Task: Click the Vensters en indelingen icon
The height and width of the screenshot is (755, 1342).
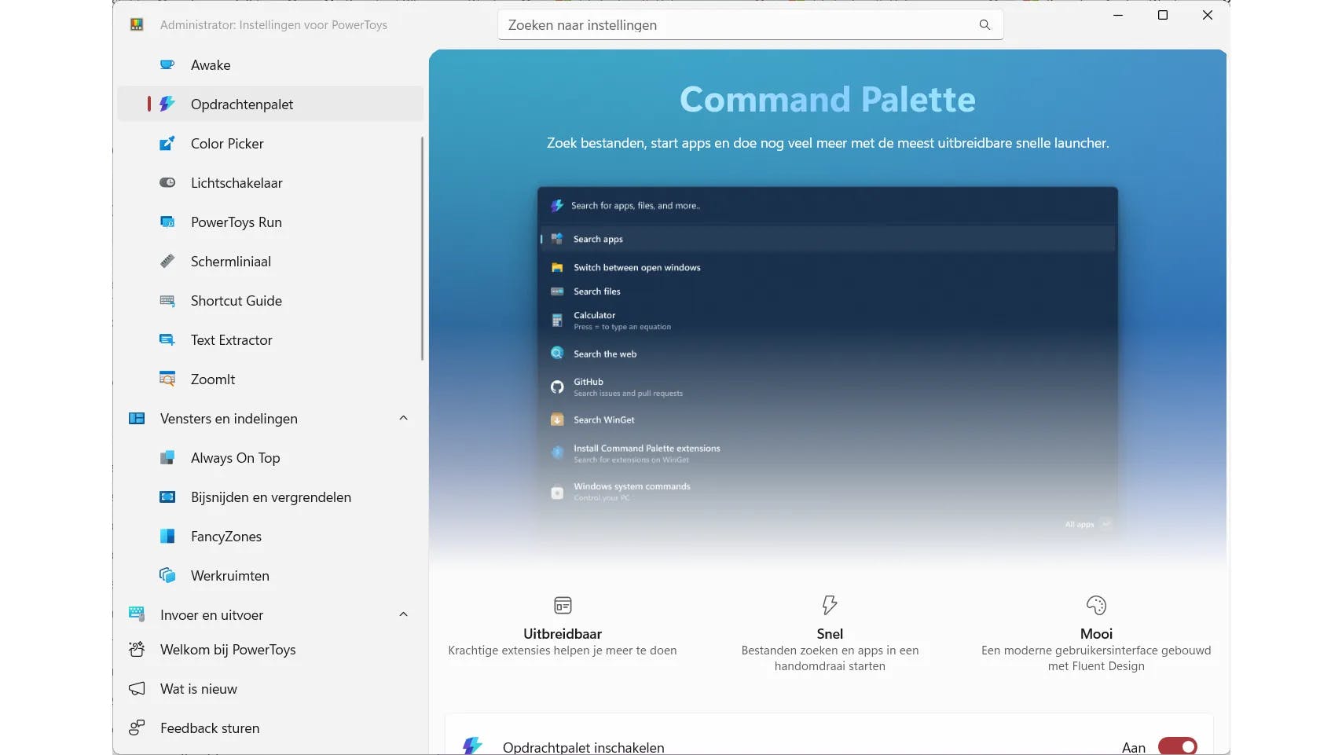Action: point(137,419)
